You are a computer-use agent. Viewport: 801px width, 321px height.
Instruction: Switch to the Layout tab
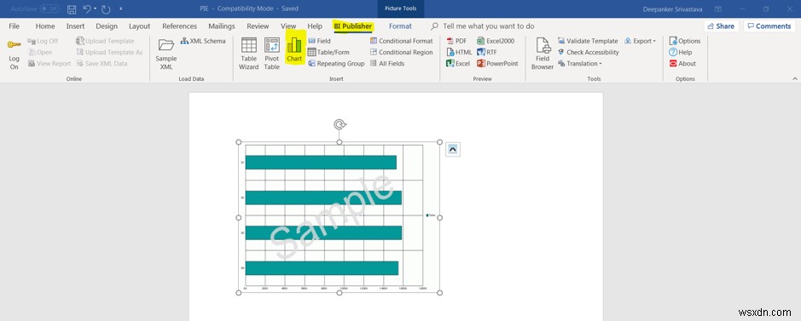coord(139,26)
